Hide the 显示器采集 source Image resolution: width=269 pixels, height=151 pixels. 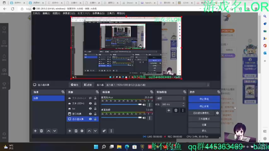pos(90,119)
